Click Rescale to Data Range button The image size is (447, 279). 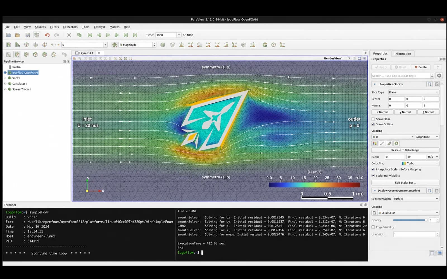(x=405, y=150)
